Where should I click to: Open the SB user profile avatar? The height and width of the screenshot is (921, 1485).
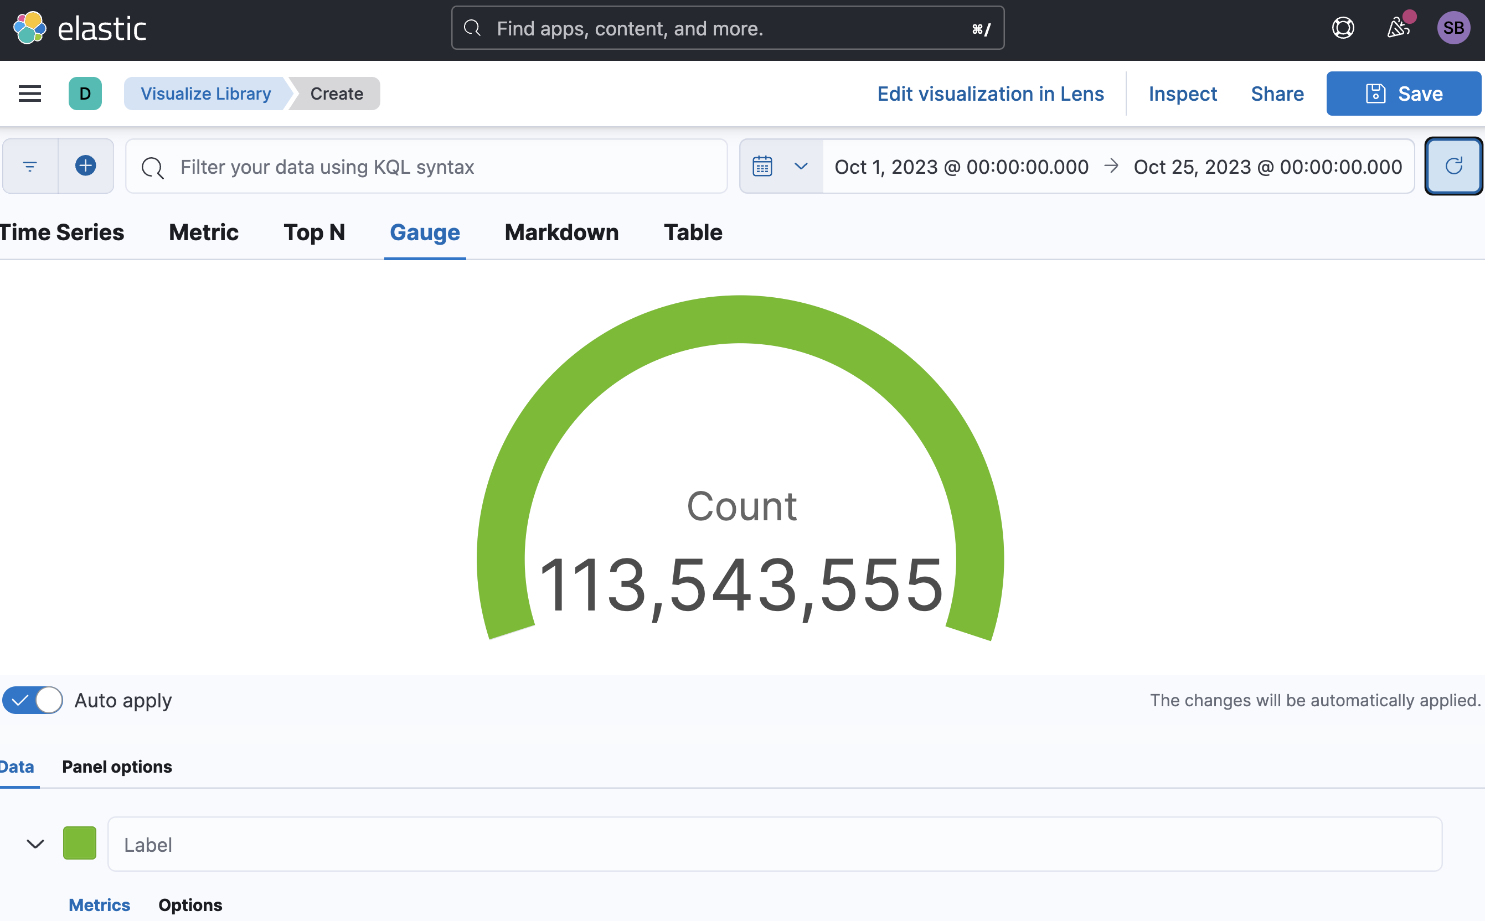[x=1453, y=28]
